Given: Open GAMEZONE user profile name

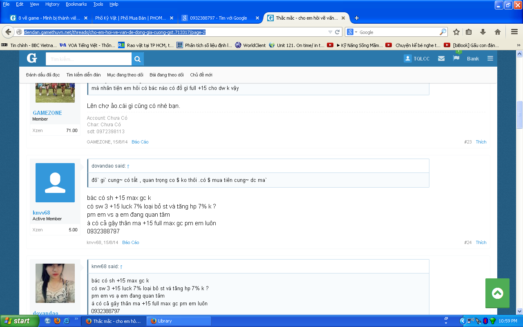Looking at the screenshot, I should click(x=47, y=113).
